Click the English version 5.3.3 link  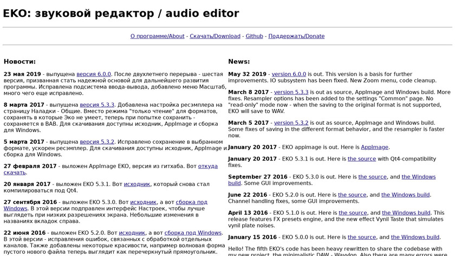pos(291,92)
